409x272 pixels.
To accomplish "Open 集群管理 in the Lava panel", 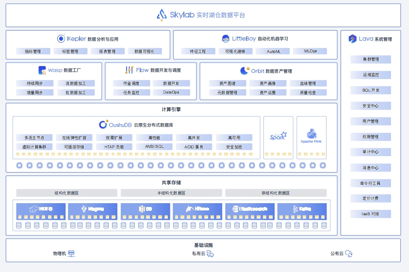I will tap(371, 60).
